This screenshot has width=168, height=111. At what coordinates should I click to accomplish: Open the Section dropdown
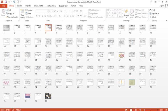click(30, 17)
